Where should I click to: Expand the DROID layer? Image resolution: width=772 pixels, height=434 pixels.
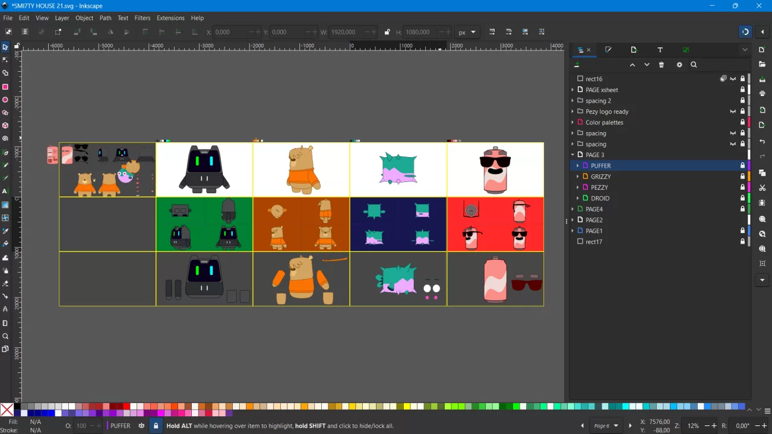(578, 199)
